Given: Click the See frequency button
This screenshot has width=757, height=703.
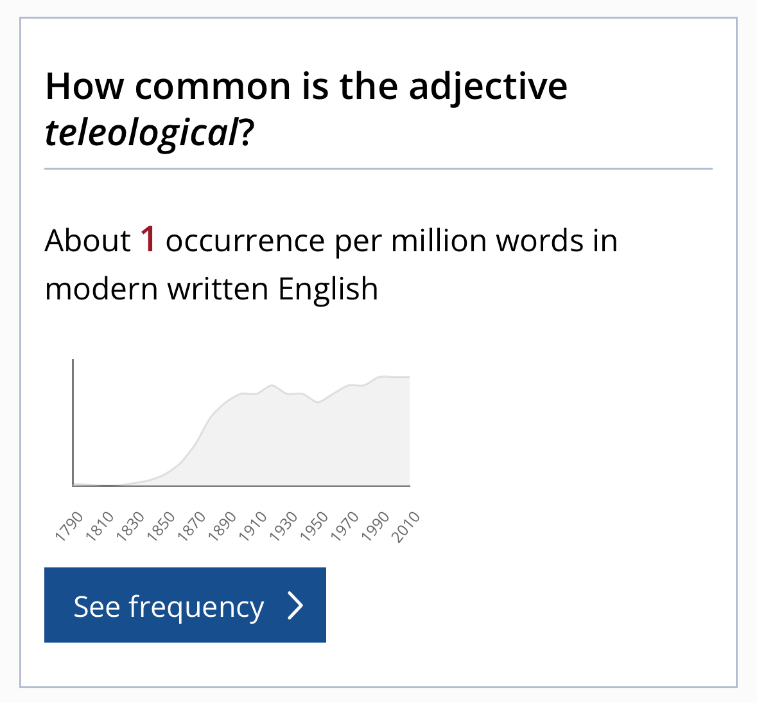Looking at the screenshot, I should click(185, 605).
